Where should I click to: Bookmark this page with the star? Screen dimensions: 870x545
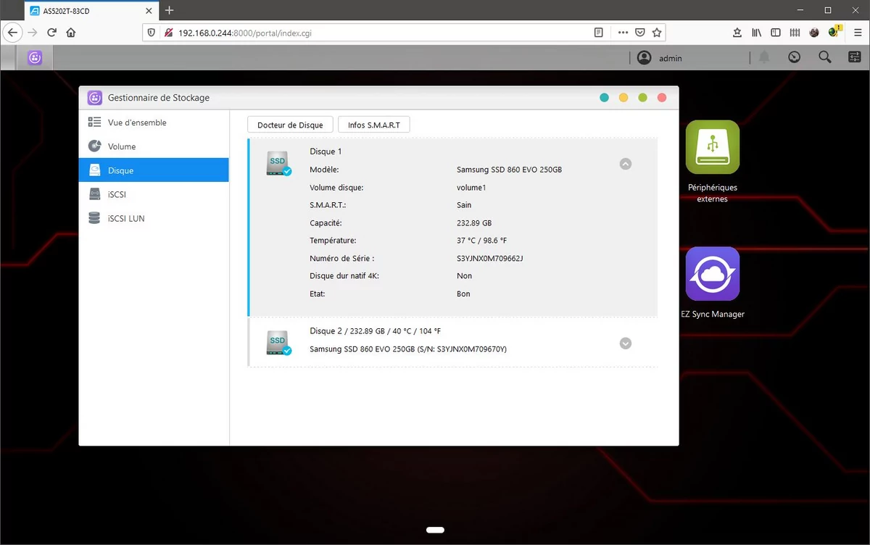tap(657, 33)
